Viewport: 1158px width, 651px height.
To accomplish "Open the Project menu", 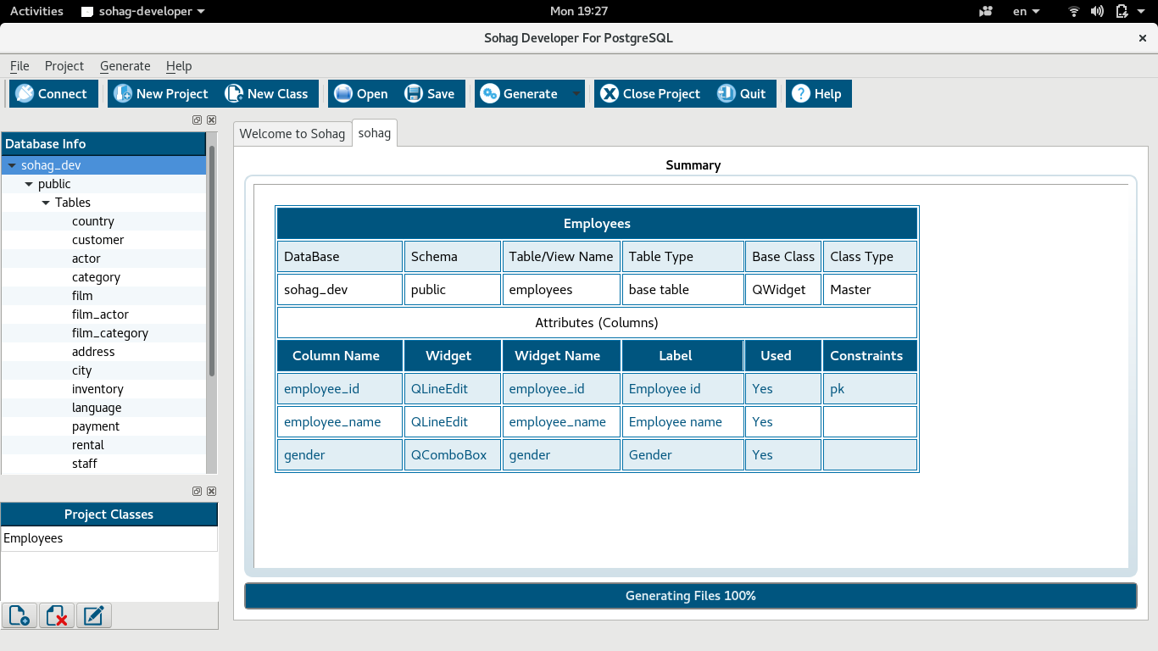I will coord(64,66).
